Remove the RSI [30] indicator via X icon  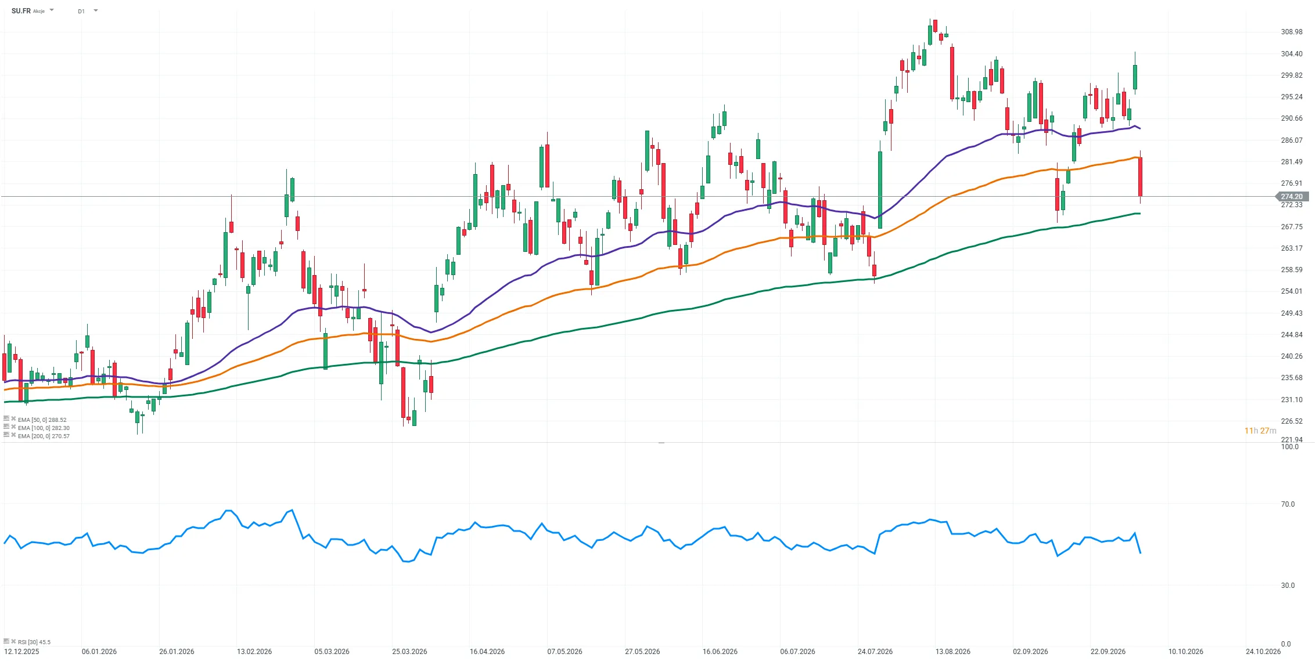click(13, 641)
